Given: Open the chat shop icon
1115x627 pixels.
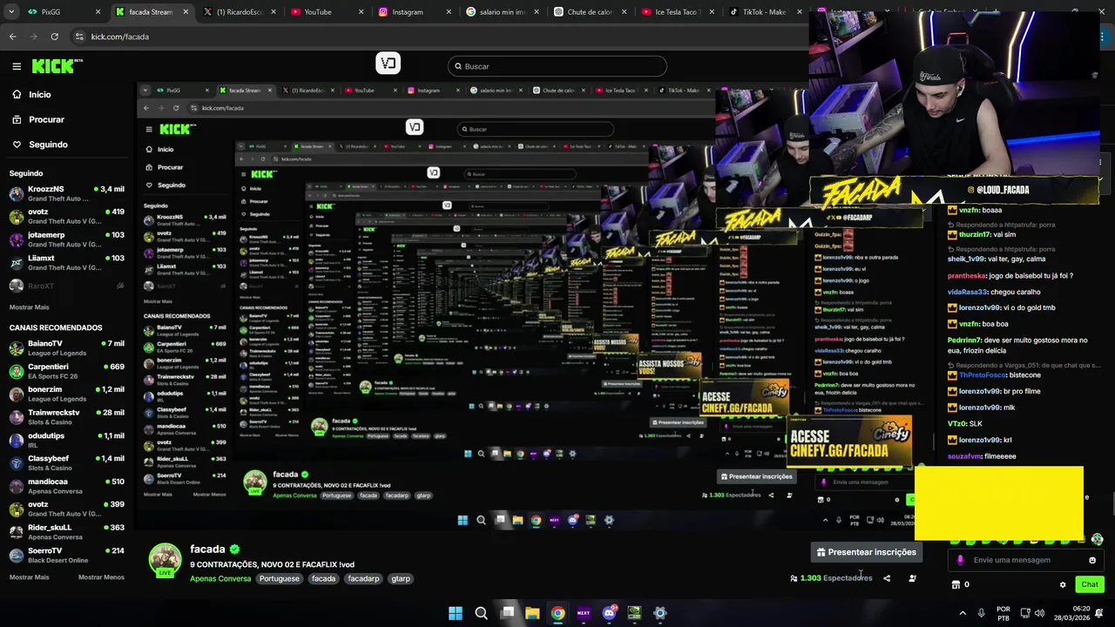Looking at the screenshot, I should point(956,585).
